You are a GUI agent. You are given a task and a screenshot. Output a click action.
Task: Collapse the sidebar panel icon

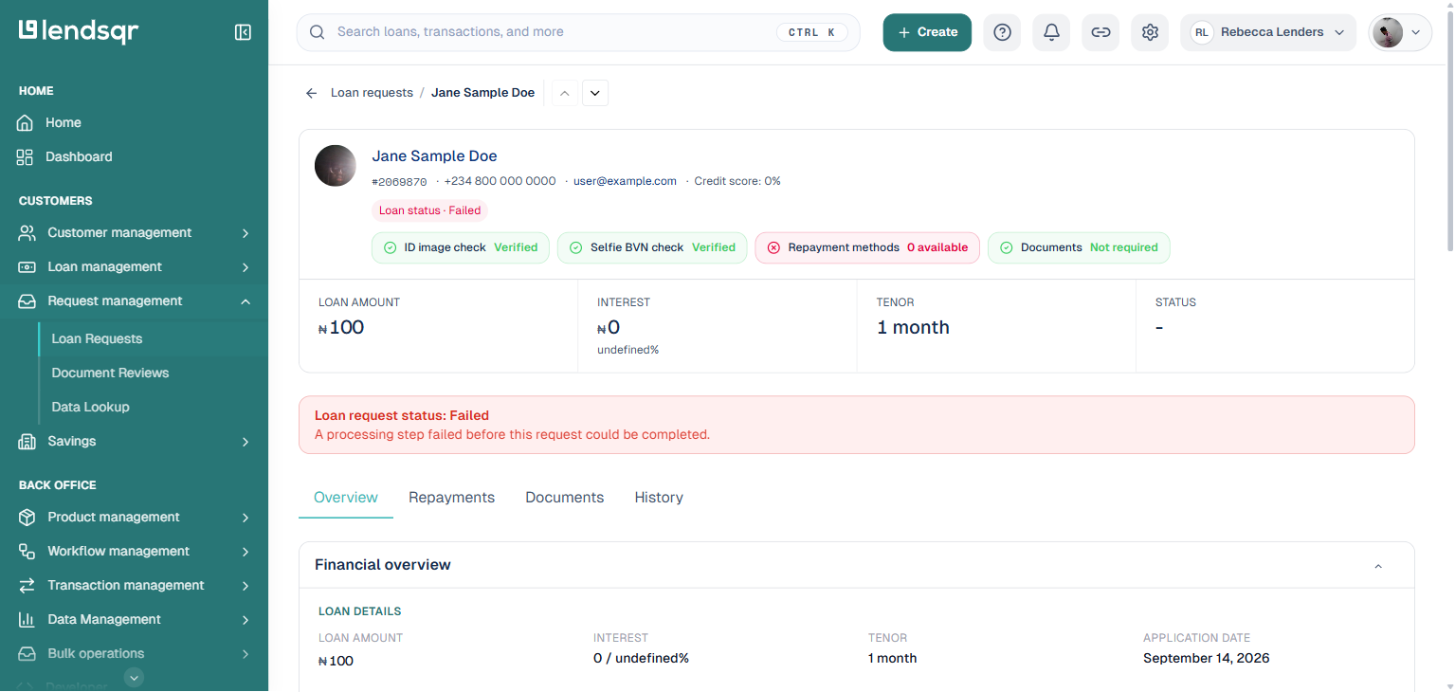(x=243, y=32)
